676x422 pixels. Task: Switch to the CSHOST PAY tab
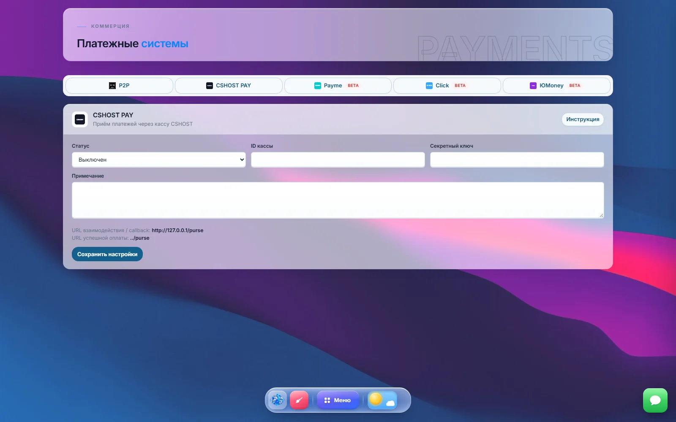229,86
